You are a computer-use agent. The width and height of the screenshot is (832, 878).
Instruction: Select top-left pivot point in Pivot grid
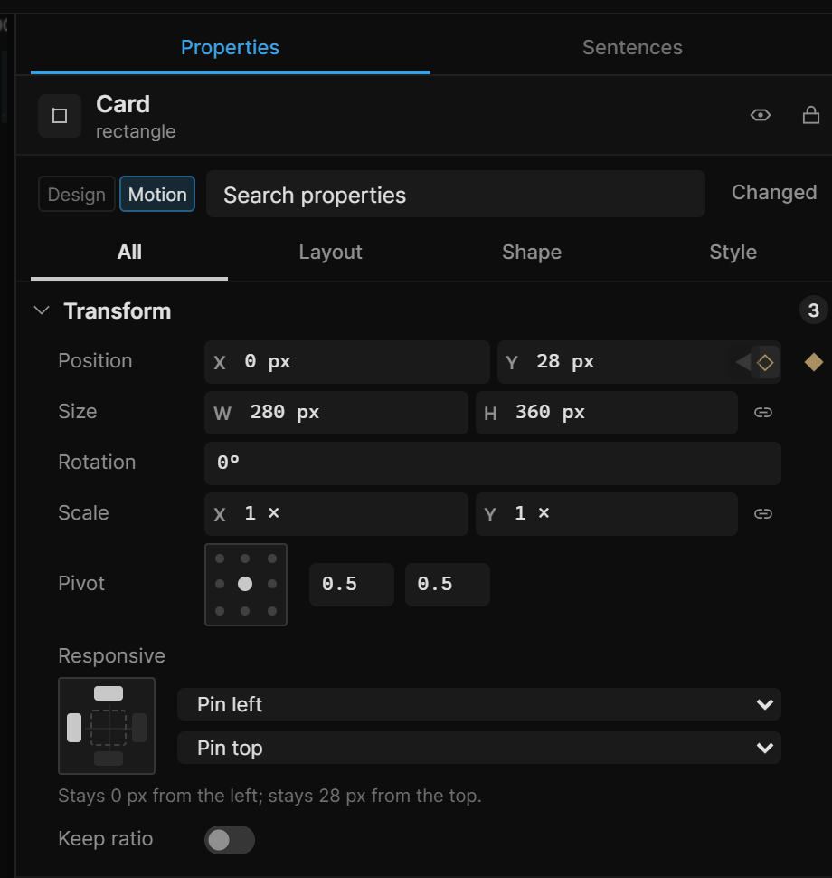220,558
